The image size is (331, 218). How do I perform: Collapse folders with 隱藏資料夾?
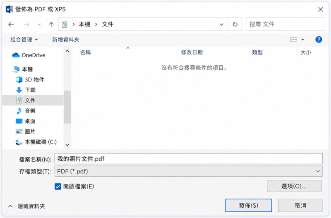point(27,206)
